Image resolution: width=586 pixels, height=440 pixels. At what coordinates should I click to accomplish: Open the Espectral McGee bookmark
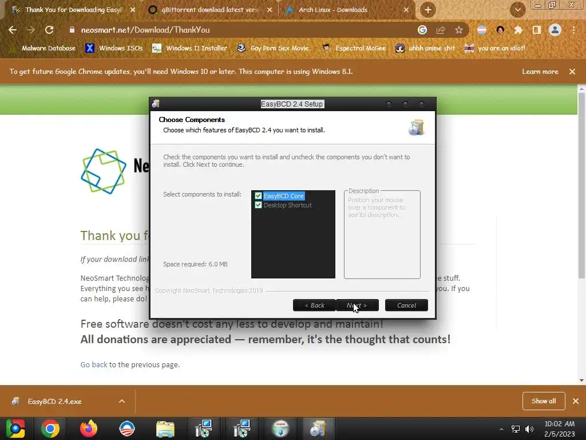[354, 48]
